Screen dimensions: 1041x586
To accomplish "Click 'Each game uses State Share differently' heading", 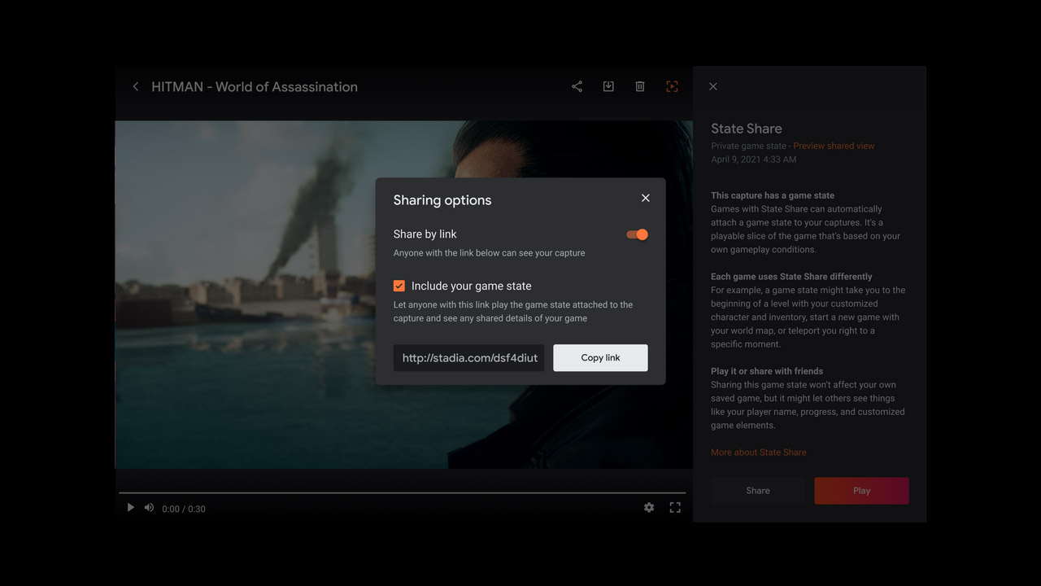I will 791,277.
